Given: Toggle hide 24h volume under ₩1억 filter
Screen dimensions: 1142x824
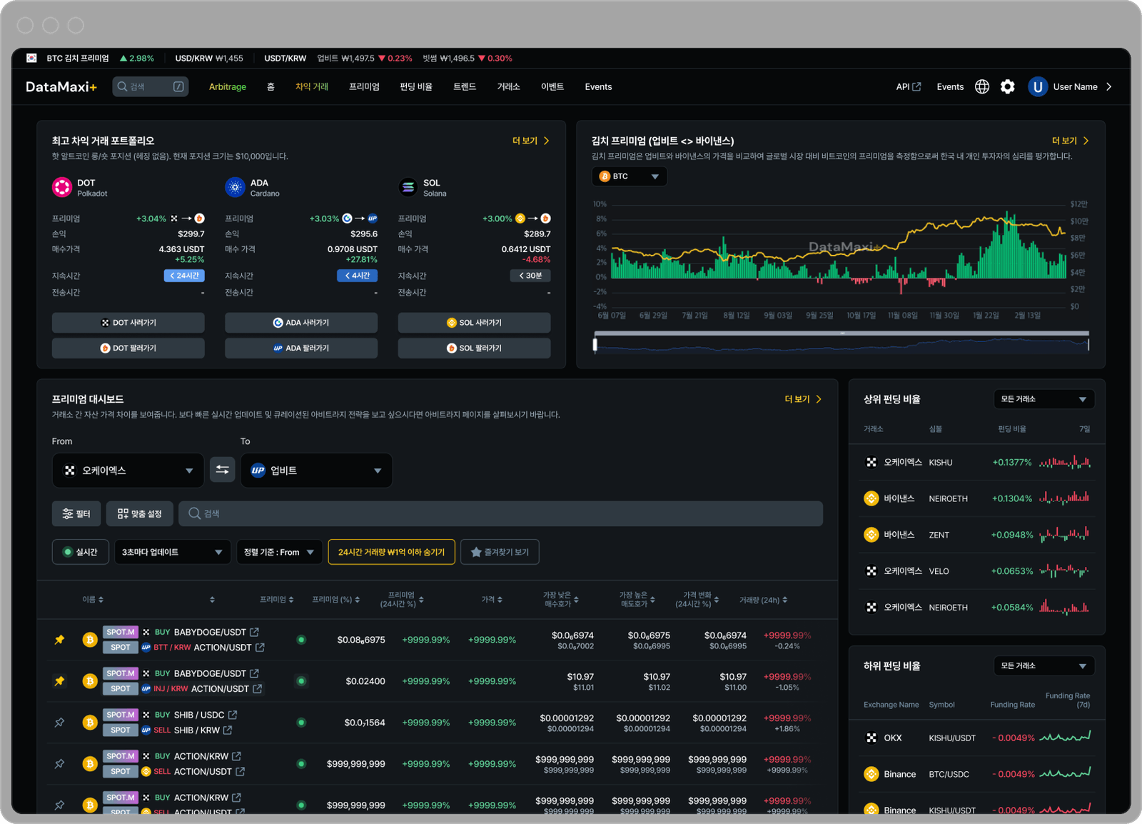Looking at the screenshot, I should pos(391,552).
